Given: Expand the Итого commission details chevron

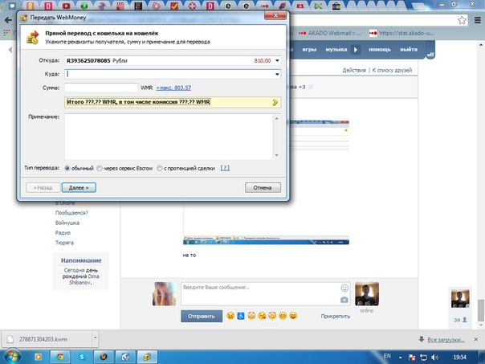Looking at the screenshot, I should point(275,103).
